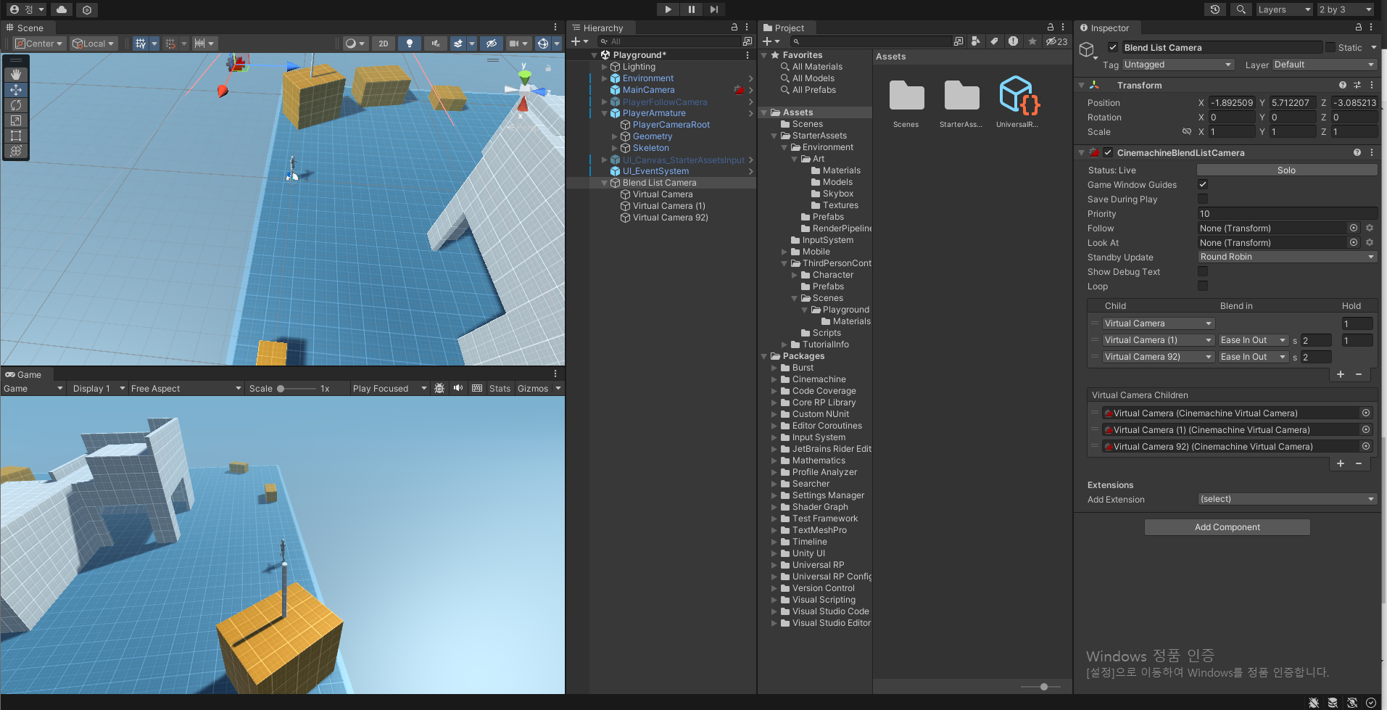Open Transform component help icon
The height and width of the screenshot is (710, 1387).
(x=1343, y=85)
